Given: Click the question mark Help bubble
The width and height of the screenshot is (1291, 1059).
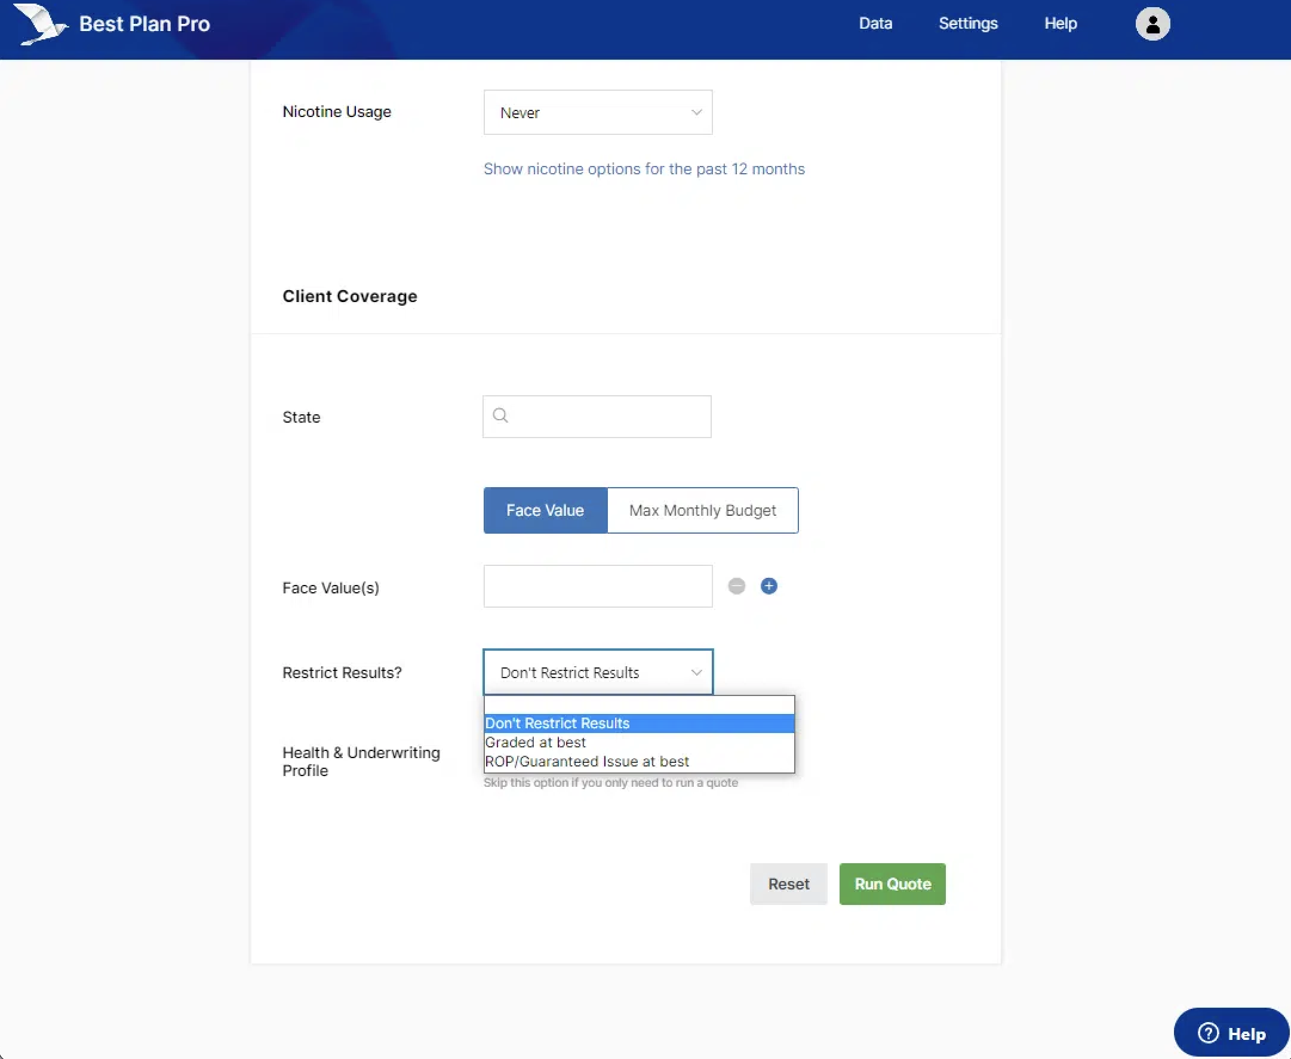Looking at the screenshot, I should pyautogui.click(x=1231, y=1033).
